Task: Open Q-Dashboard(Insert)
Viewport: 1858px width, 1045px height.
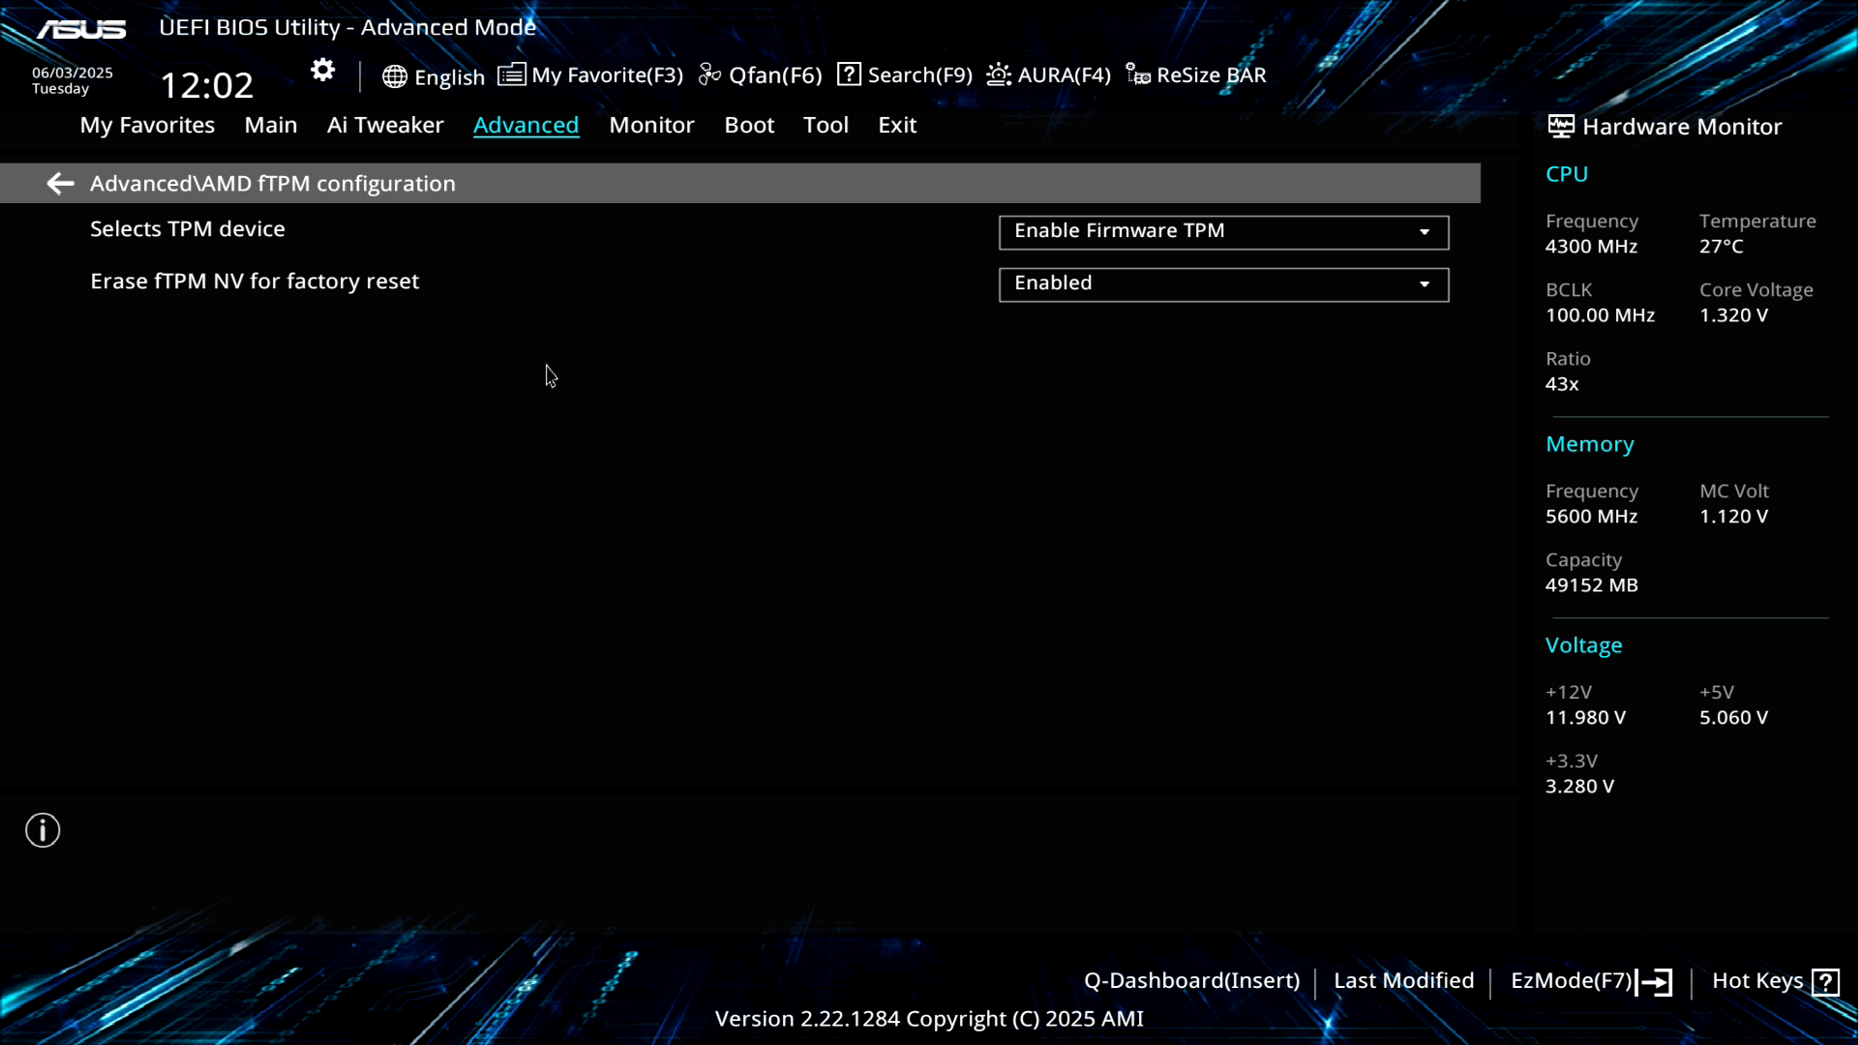Action: click(1191, 981)
